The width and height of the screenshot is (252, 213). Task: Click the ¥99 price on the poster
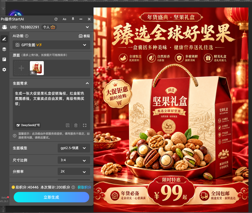171,193
